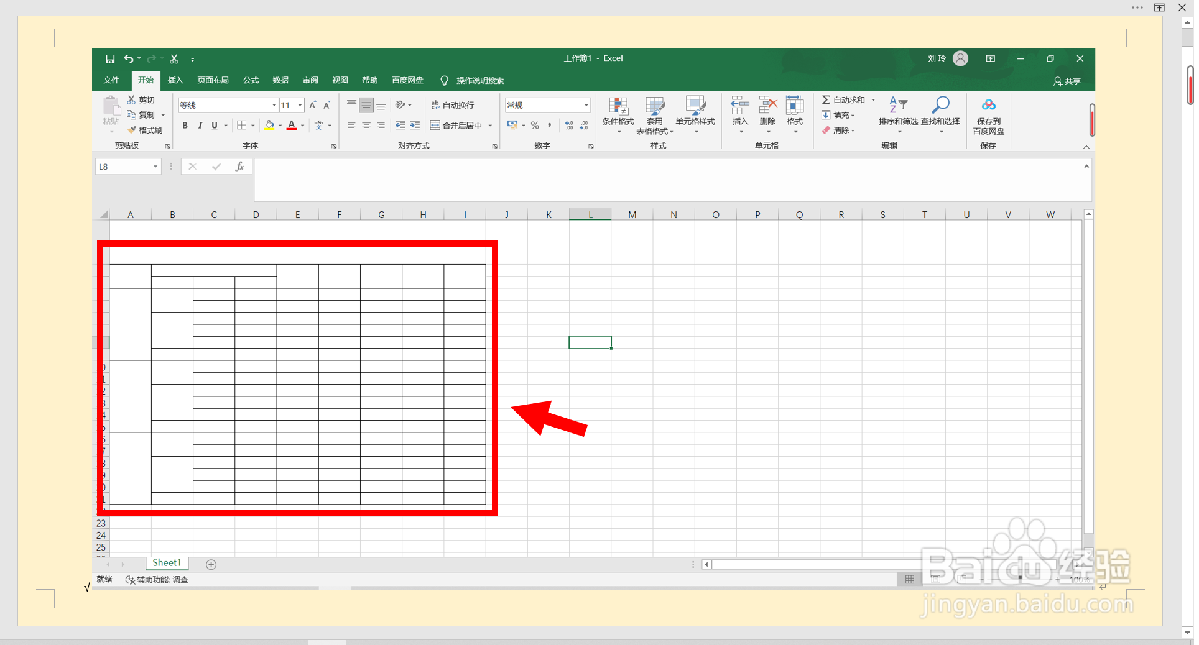This screenshot has width=1199, height=645.
Task: Click the Insert Function fx button
Action: [x=239, y=167]
